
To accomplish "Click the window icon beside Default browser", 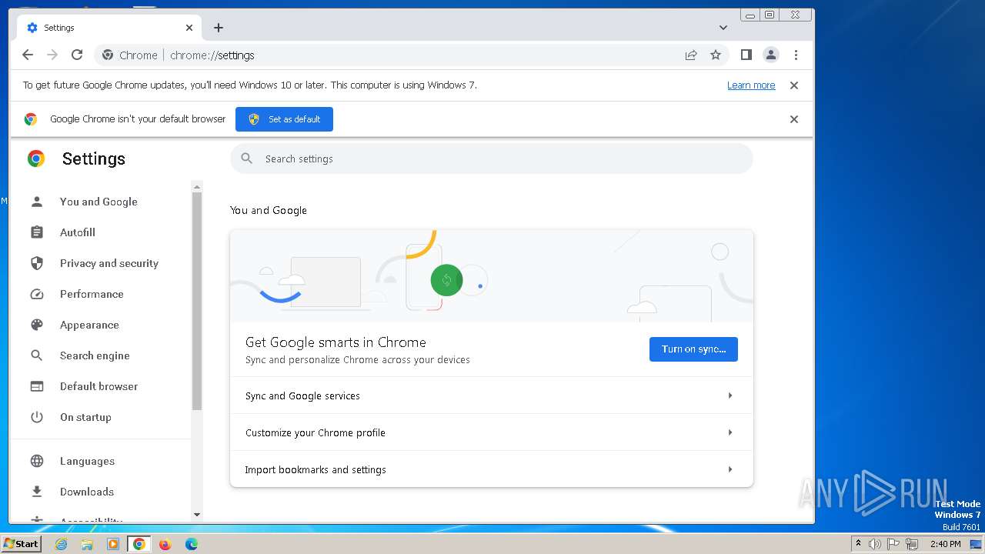I will (x=36, y=386).
